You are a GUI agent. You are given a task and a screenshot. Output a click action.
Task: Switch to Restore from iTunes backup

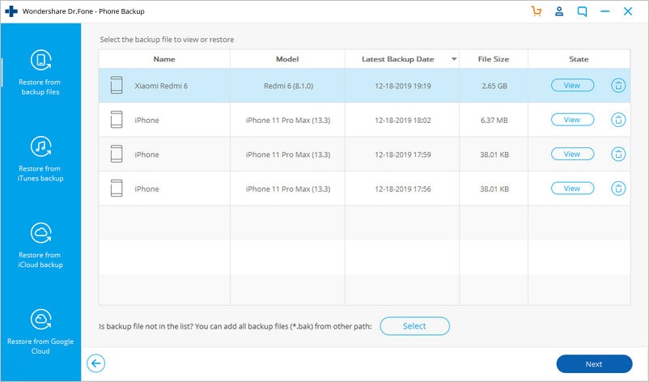coord(40,159)
